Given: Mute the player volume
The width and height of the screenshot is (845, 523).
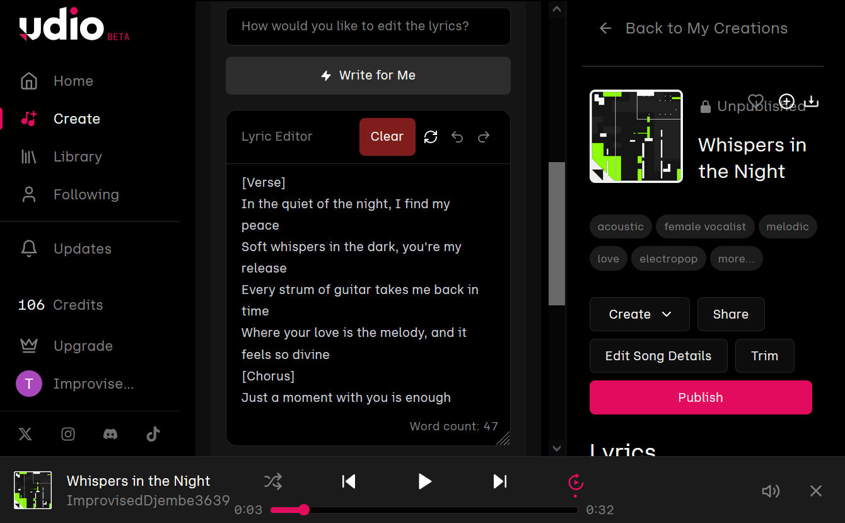Looking at the screenshot, I should coord(771,491).
